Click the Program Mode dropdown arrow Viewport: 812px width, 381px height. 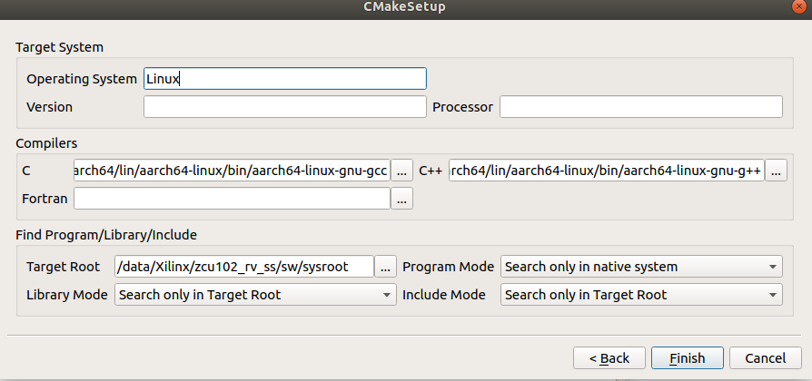(772, 268)
